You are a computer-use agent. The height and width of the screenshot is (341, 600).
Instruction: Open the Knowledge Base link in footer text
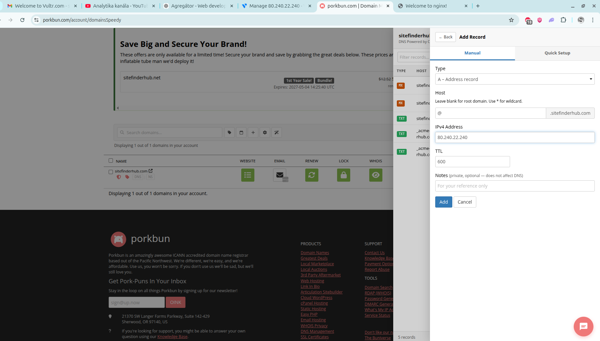coord(172,337)
